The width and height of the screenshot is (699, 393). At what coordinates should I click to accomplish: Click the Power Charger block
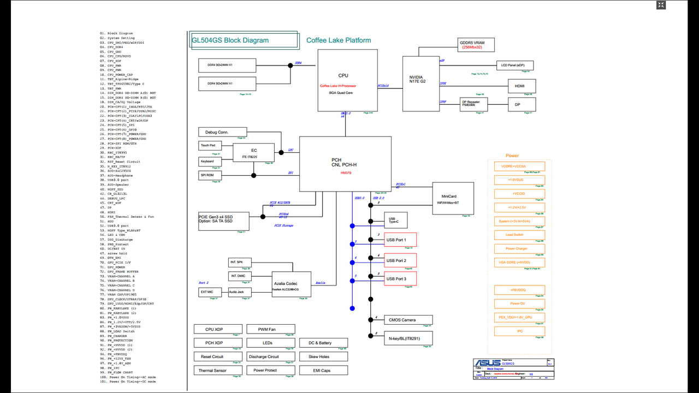coord(519,248)
